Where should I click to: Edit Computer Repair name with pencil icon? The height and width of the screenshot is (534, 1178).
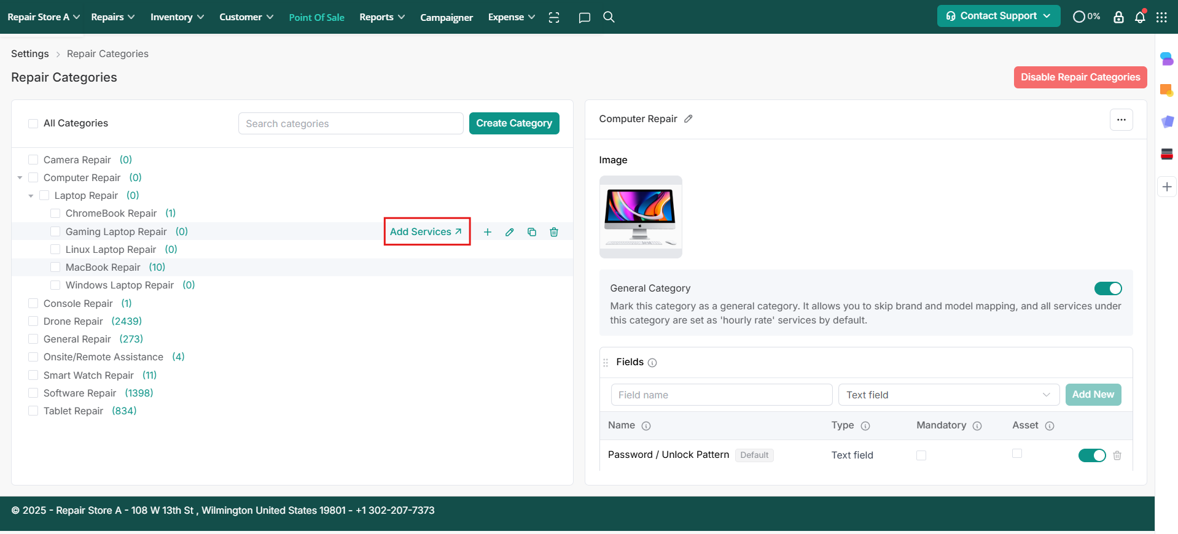pos(688,119)
